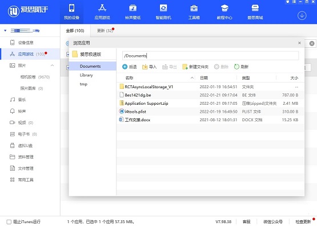Open 音乐 in the sidebar
The image size is (317, 226).
(x=30, y=100)
